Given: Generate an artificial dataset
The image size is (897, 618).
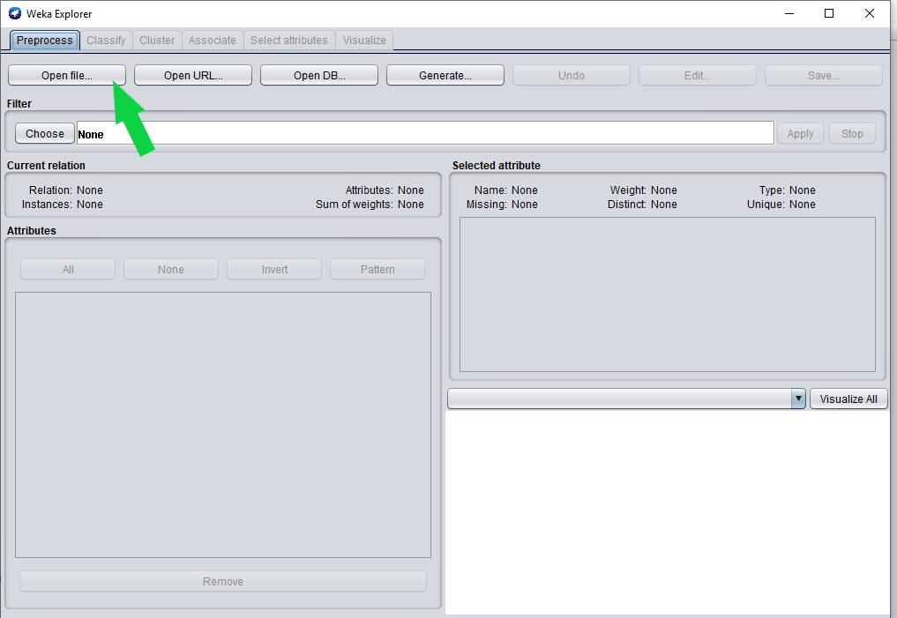Looking at the screenshot, I should [x=445, y=75].
